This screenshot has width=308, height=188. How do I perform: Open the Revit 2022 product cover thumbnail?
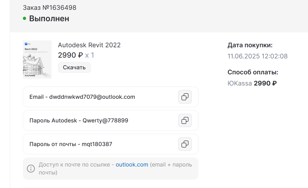pyautogui.click(x=37, y=59)
